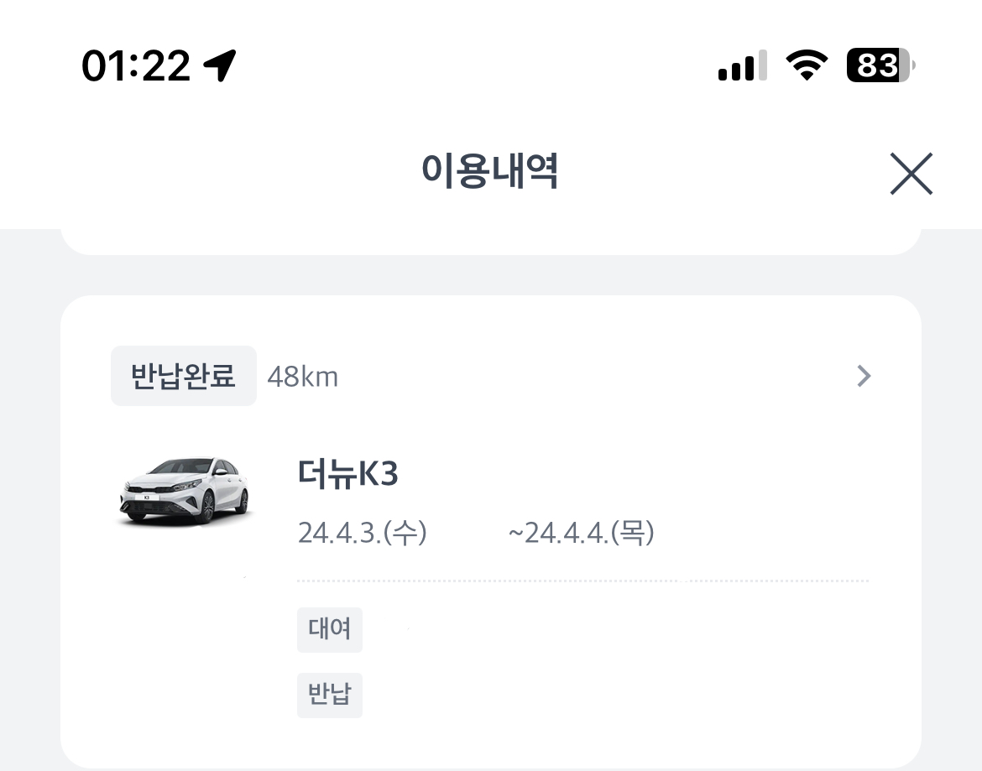This screenshot has height=771, width=982.
Task: Open rental details via the right chevron
Action: (864, 377)
